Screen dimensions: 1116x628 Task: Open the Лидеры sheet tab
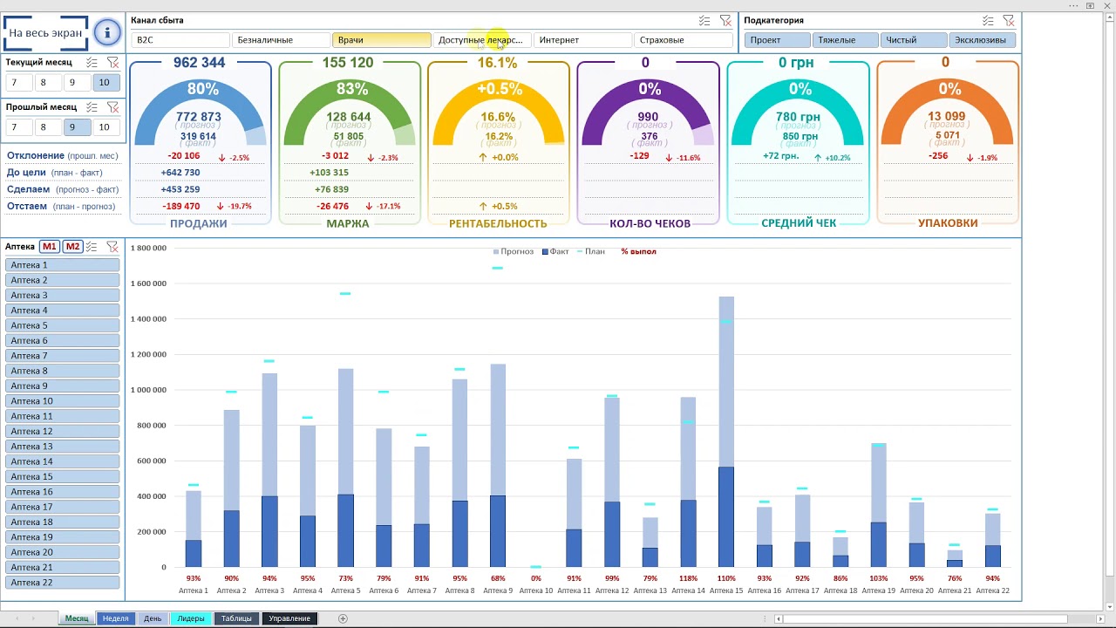point(191,618)
